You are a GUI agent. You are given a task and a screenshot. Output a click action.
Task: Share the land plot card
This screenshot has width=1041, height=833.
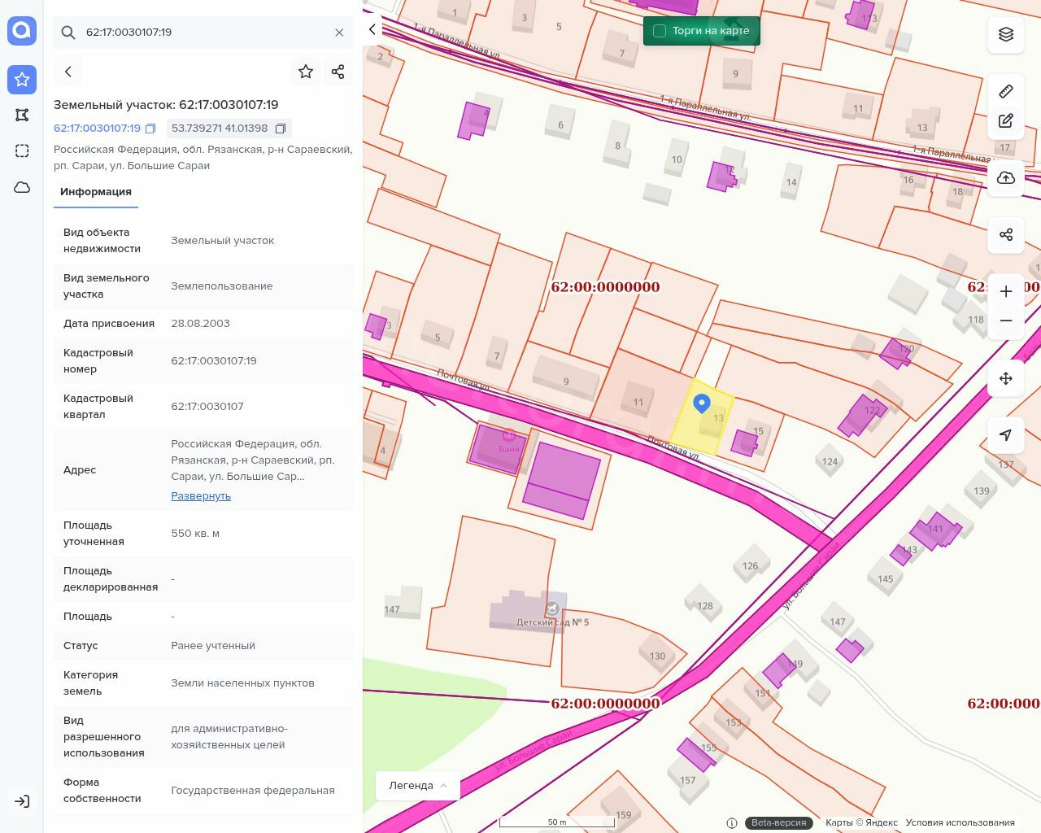pyautogui.click(x=338, y=72)
